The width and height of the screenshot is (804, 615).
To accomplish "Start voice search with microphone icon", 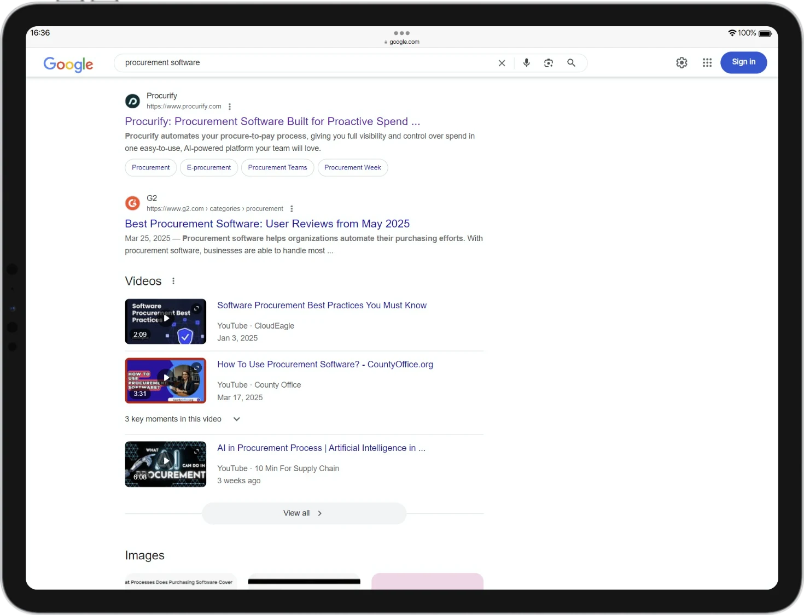I will click(526, 63).
